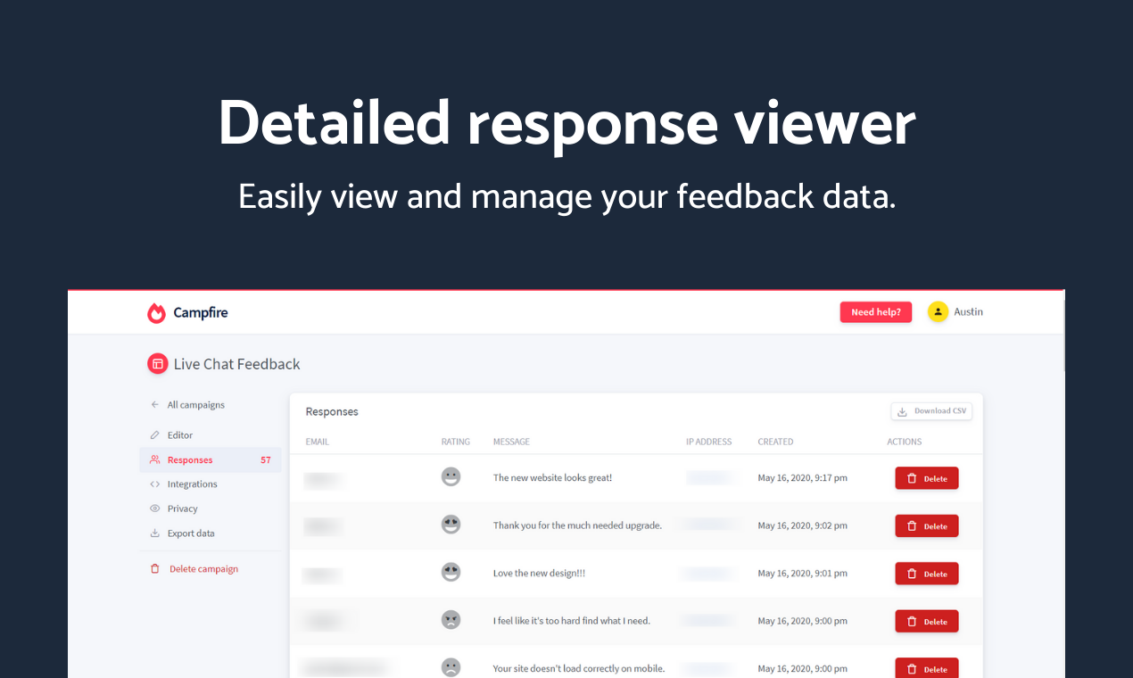This screenshot has height=678, width=1133.
Task: Open the Editor menu item
Action: (180, 435)
